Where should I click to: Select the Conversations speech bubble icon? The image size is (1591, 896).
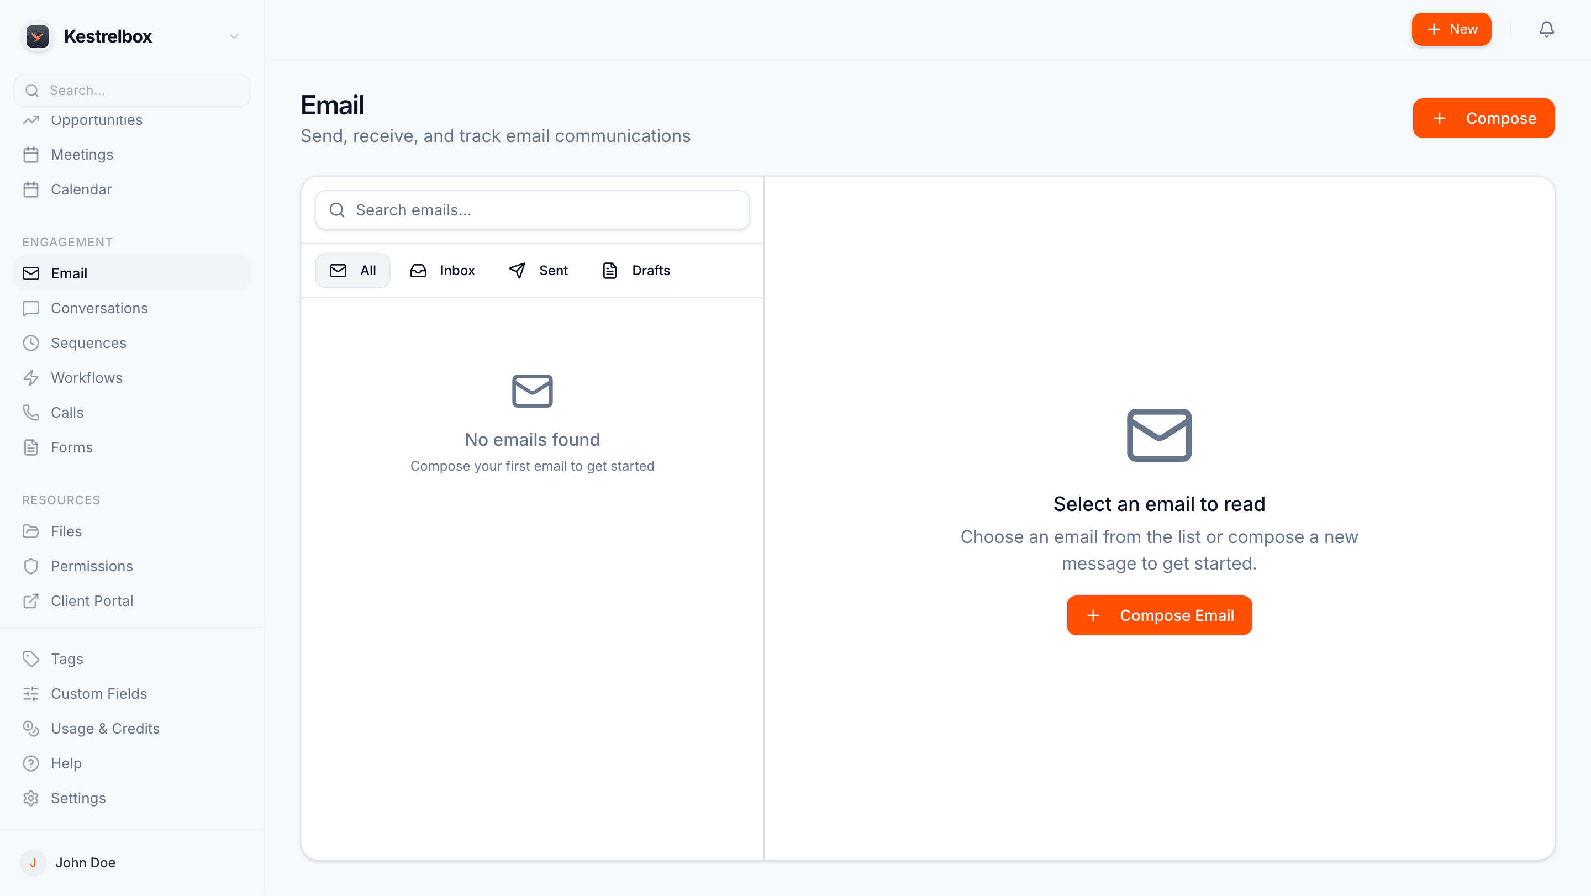(x=31, y=308)
